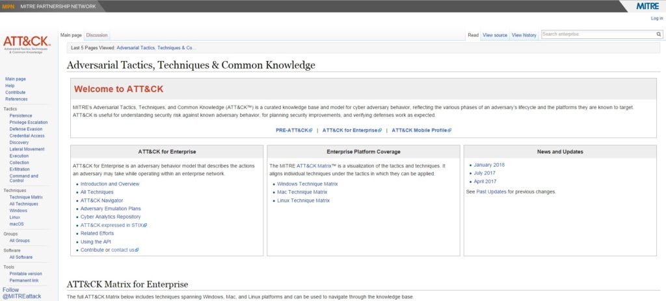
Task: Open the Collection tactic
Action: 19,163
